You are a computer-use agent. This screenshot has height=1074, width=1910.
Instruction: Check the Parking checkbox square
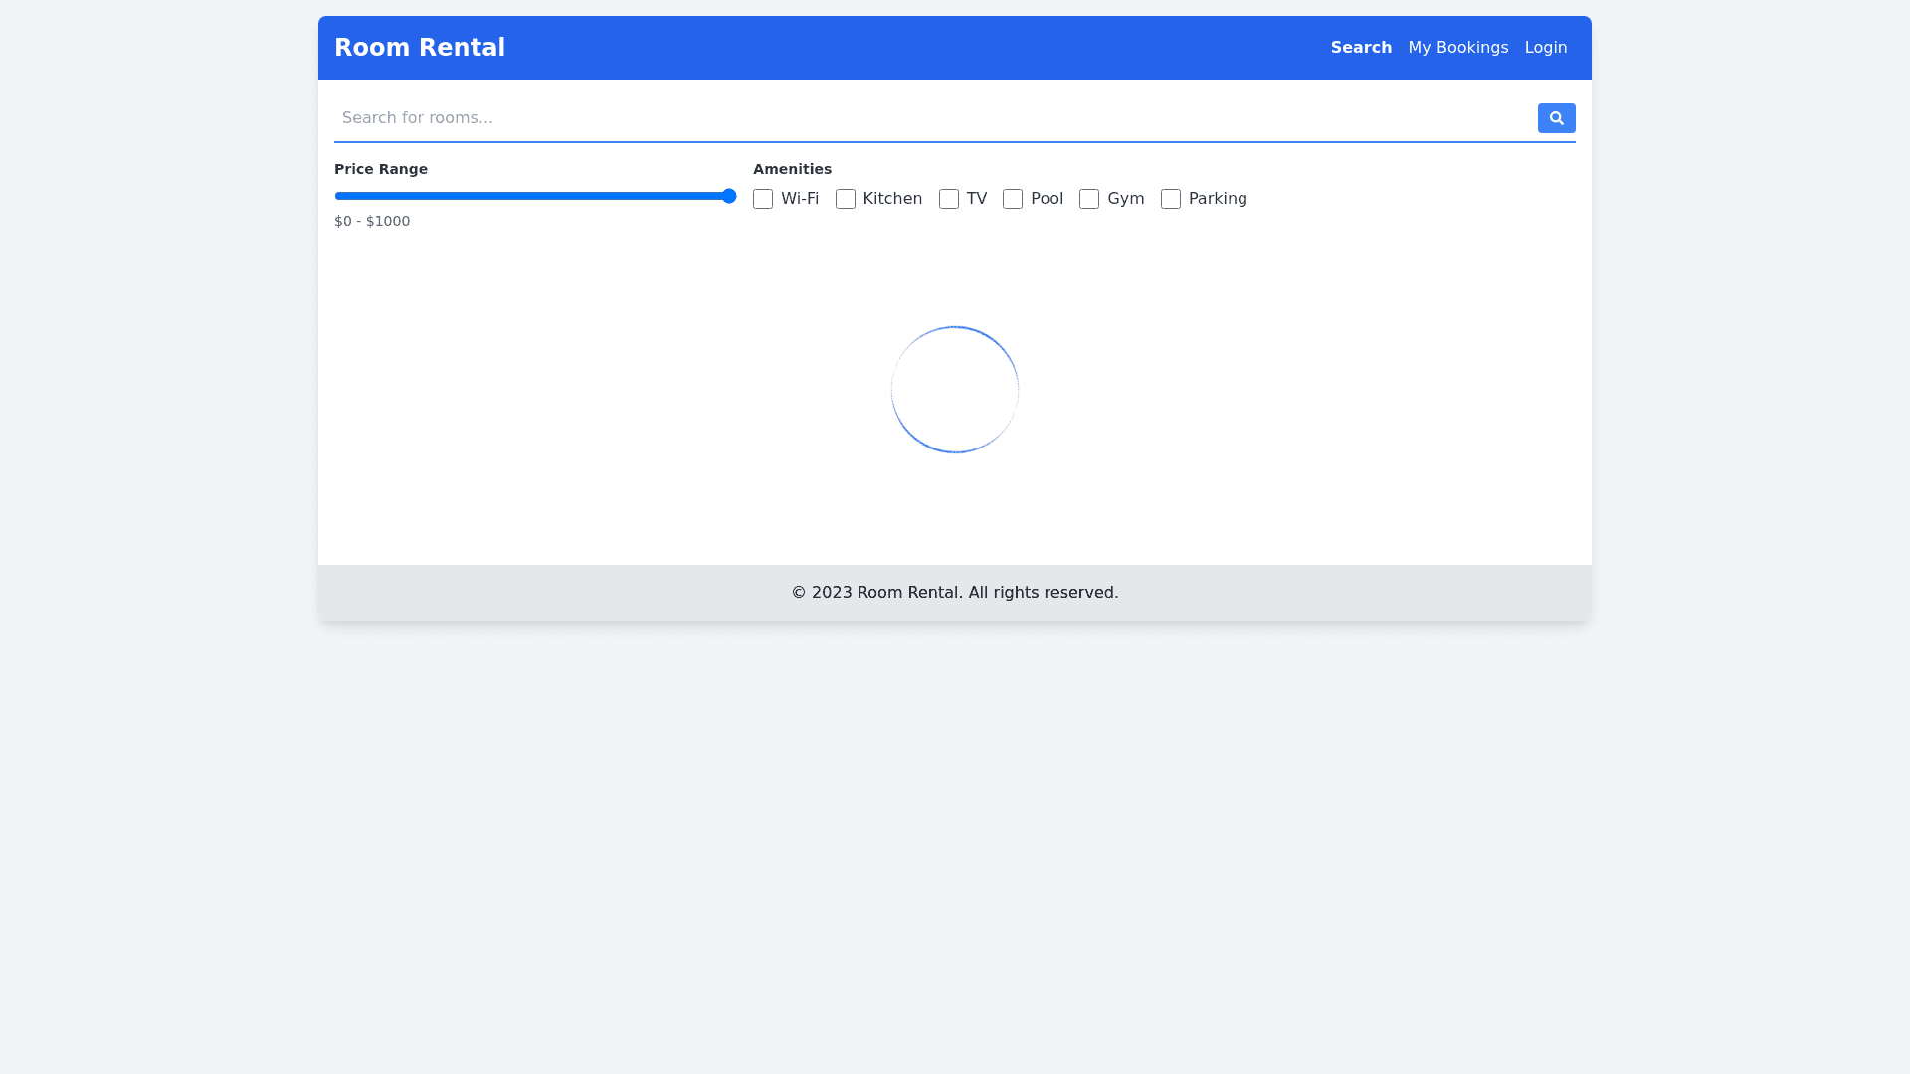1171,199
